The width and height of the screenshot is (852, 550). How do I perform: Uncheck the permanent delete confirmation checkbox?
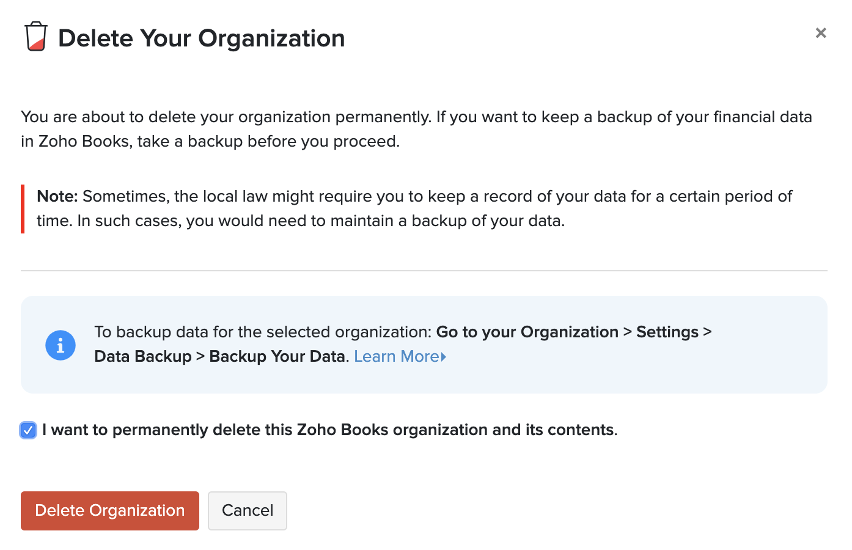pyautogui.click(x=28, y=430)
